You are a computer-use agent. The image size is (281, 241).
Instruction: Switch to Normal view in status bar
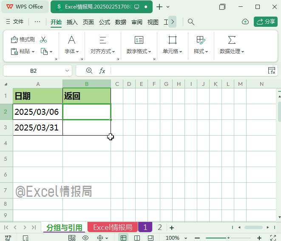[x=123, y=238]
